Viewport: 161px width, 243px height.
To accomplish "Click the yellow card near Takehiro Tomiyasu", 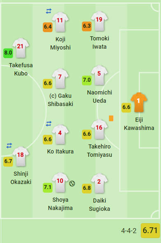I will [x=111, y=118].
